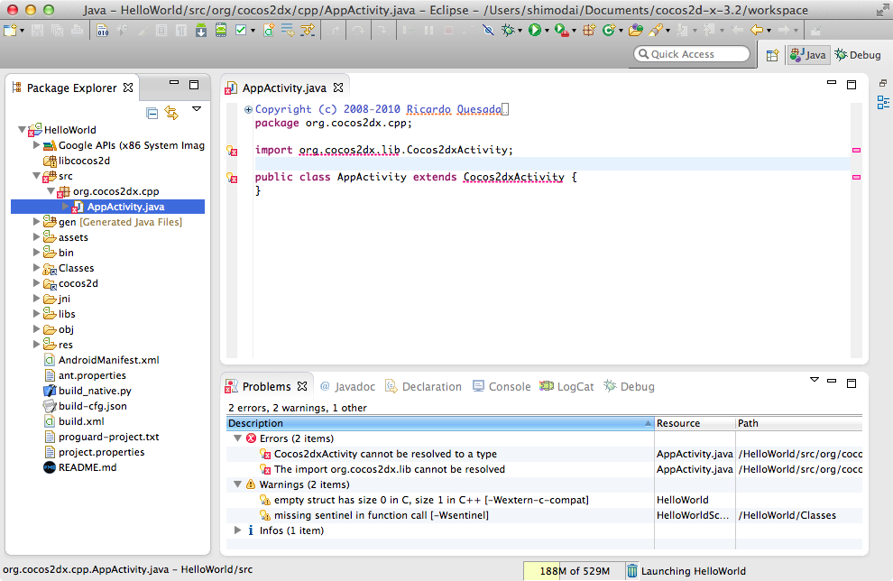Switch to the Javadoc tab
Viewport: 893px width, 581px height.
[348, 387]
